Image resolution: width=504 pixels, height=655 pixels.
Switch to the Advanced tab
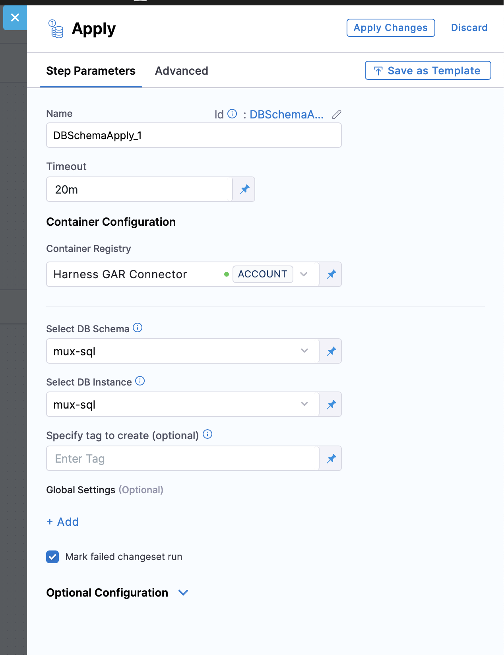tap(182, 71)
